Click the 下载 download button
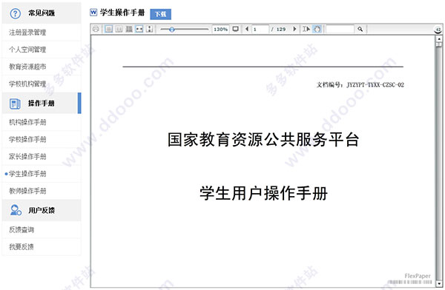 tap(161, 14)
